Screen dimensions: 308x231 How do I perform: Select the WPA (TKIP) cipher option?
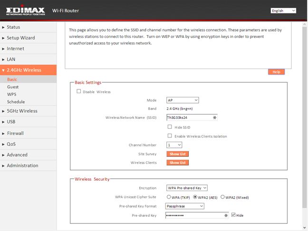tap(169, 197)
